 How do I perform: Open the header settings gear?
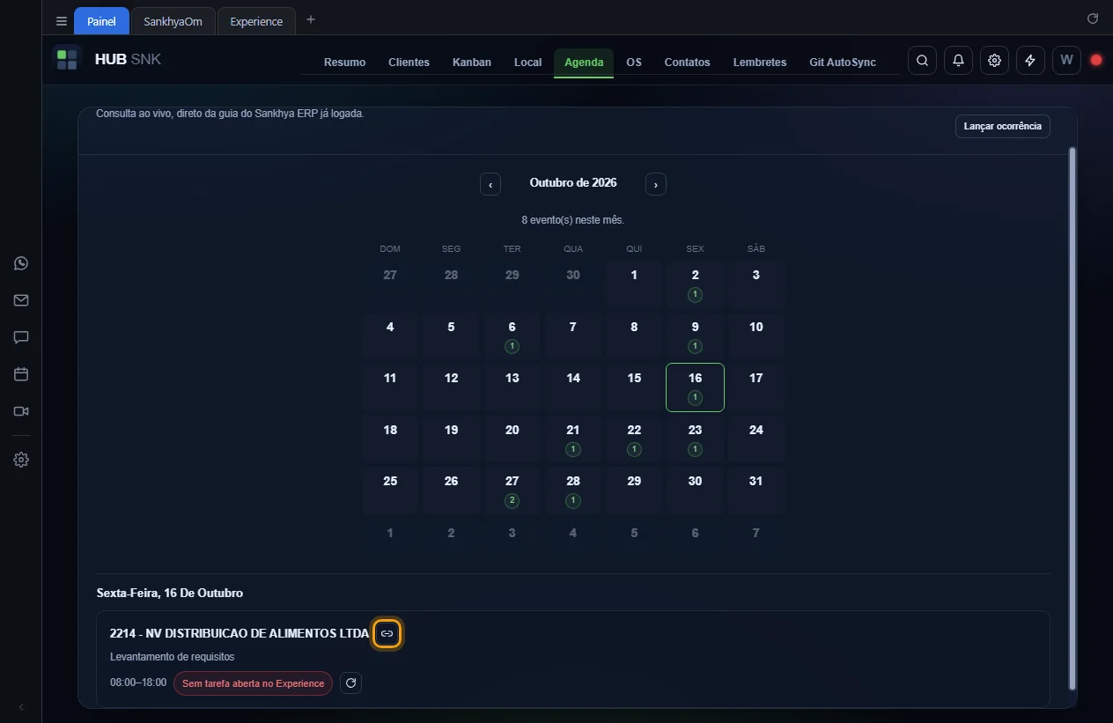[994, 61]
